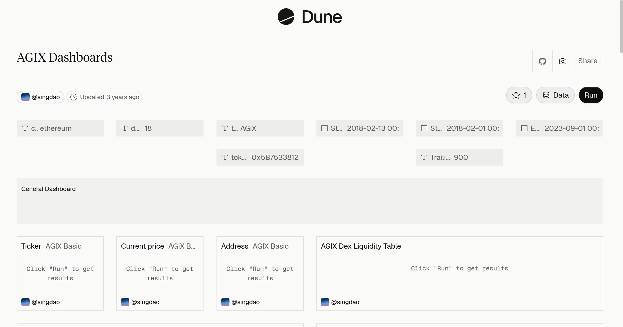Open @singdao link in Ticker card
Viewport: 623px width, 327px height.
click(46, 302)
